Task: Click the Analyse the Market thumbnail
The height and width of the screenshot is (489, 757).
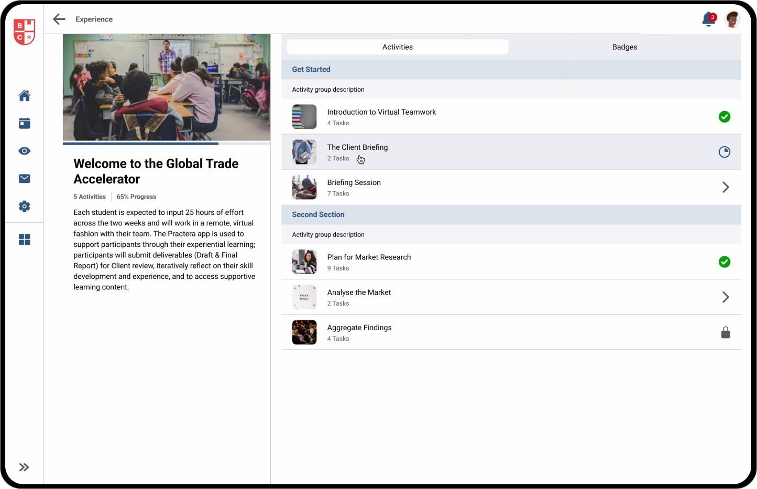Action: click(x=304, y=297)
